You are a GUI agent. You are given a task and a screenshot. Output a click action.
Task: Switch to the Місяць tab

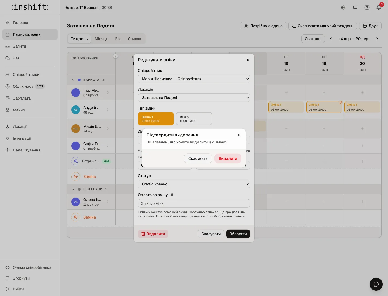tap(101, 39)
